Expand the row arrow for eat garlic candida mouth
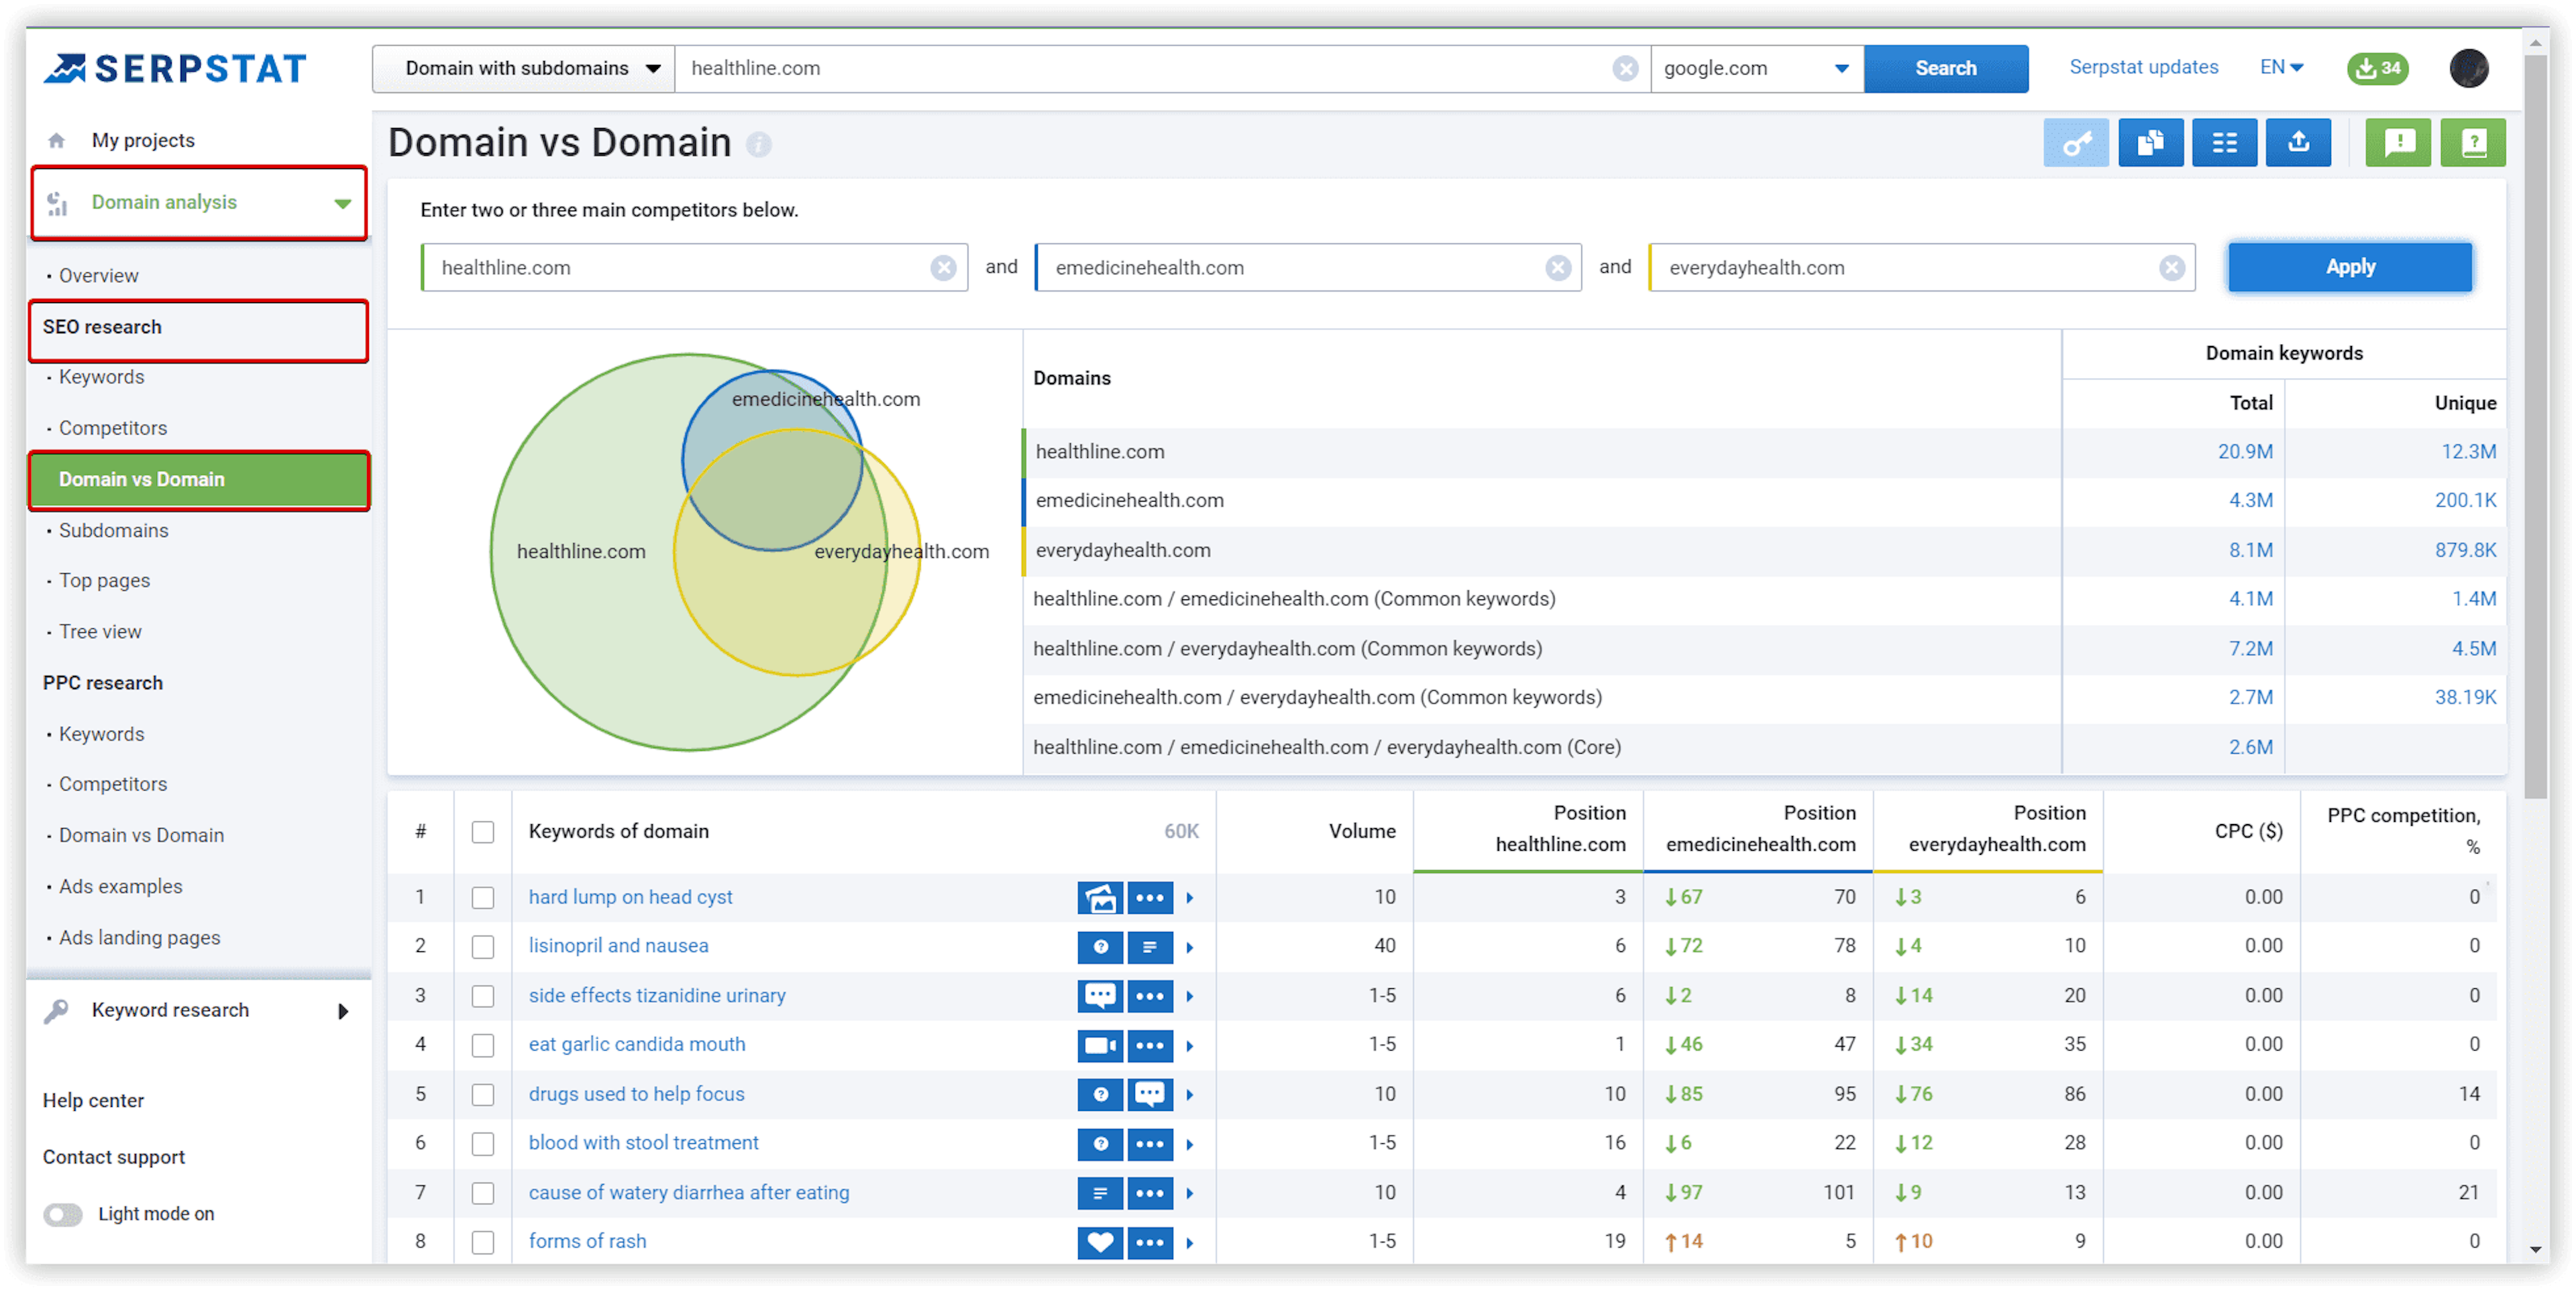 pyautogui.click(x=1190, y=1046)
